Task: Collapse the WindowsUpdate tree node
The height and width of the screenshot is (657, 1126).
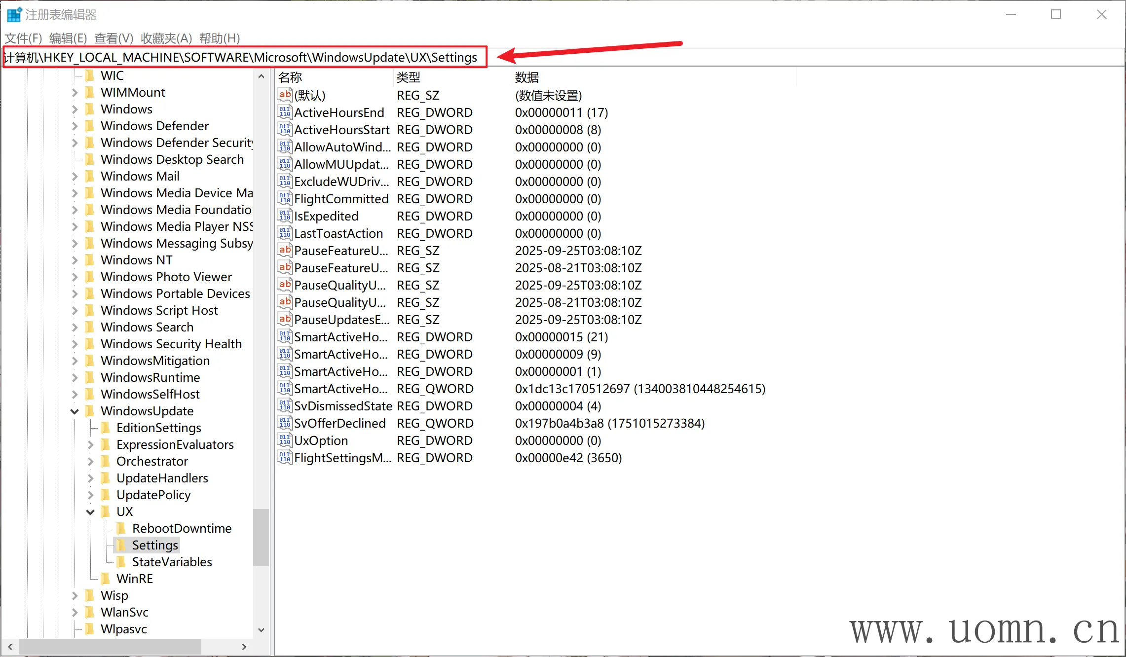Action: click(x=75, y=411)
